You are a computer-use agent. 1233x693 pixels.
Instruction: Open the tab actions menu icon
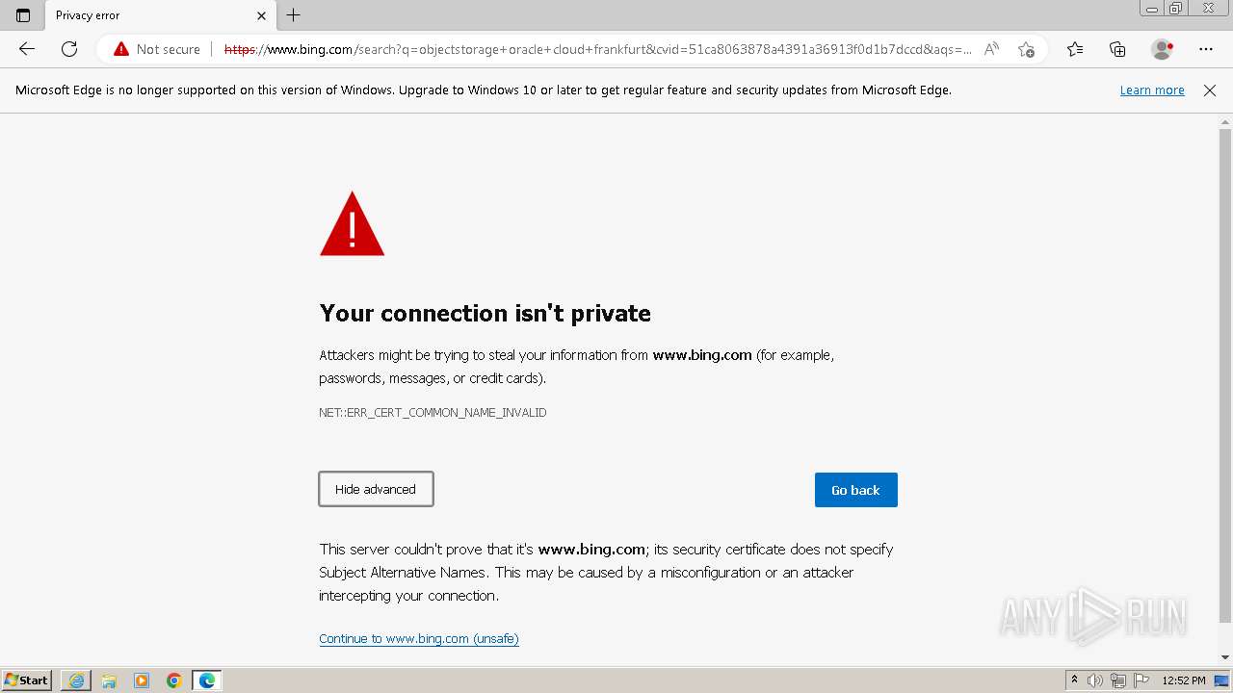point(23,15)
